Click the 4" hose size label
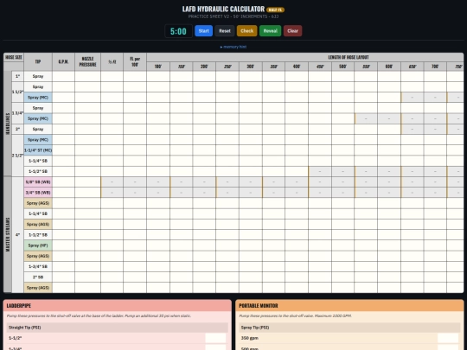 17,235
